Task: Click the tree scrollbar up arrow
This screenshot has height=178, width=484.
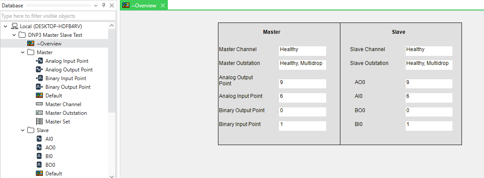Action: click(112, 26)
